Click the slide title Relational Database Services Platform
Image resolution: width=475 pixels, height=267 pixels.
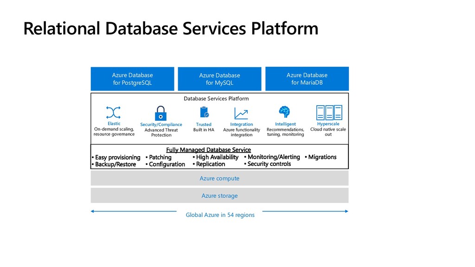click(171, 28)
